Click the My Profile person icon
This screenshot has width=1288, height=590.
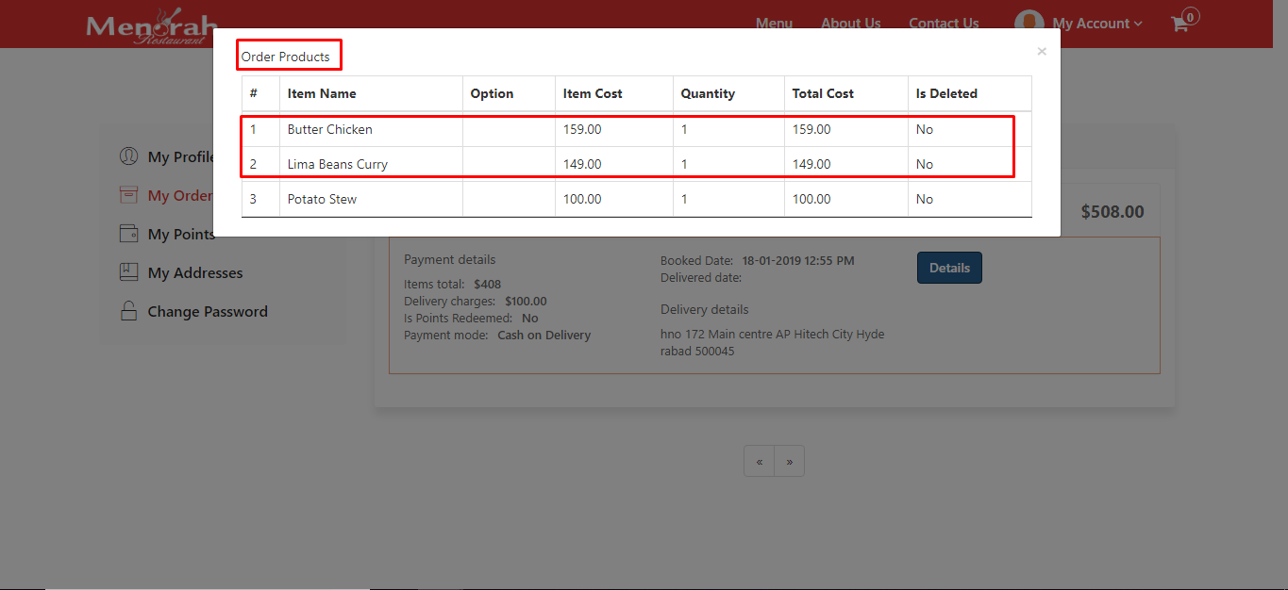click(x=128, y=156)
